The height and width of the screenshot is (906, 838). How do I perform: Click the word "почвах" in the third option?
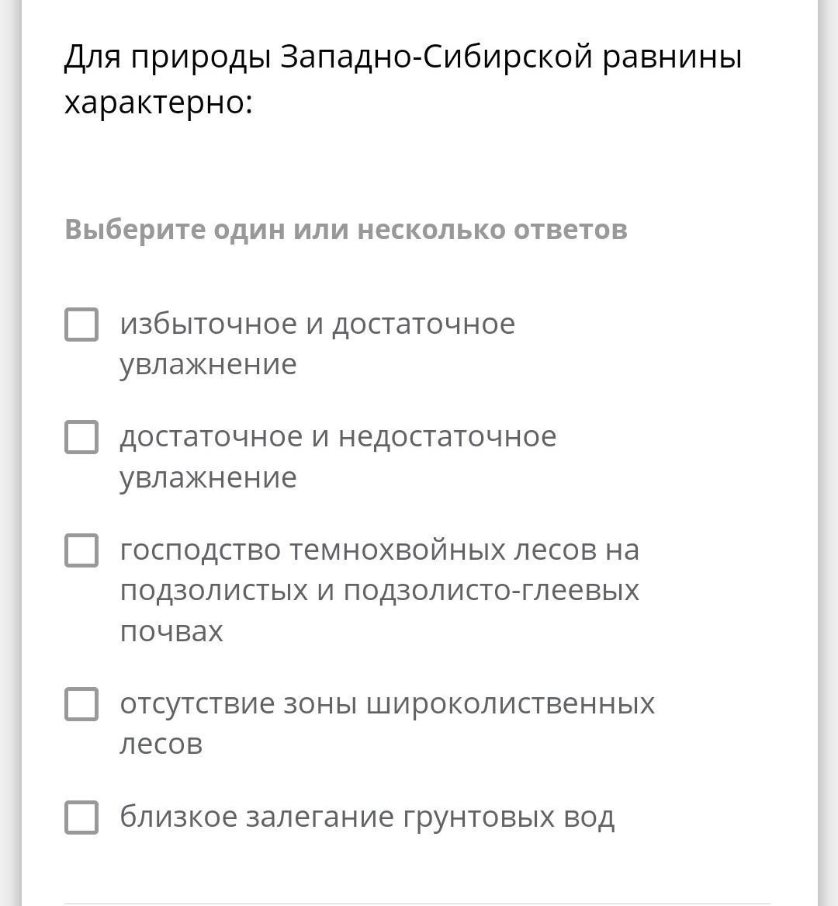tap(171, 630)
